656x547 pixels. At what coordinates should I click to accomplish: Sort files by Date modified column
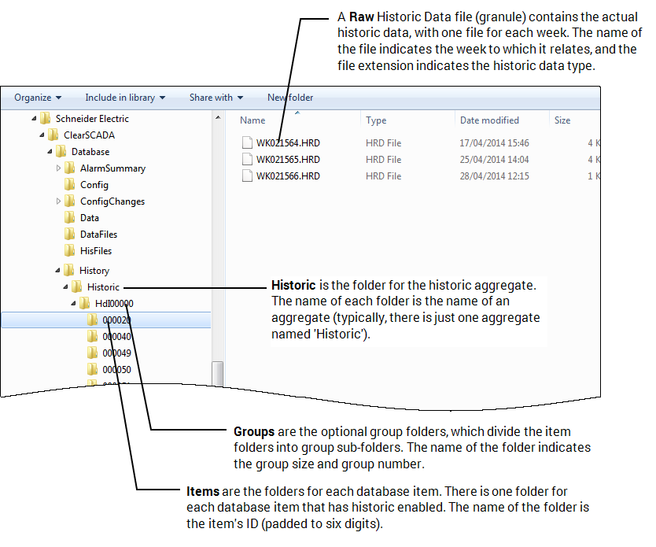(488, 120)
